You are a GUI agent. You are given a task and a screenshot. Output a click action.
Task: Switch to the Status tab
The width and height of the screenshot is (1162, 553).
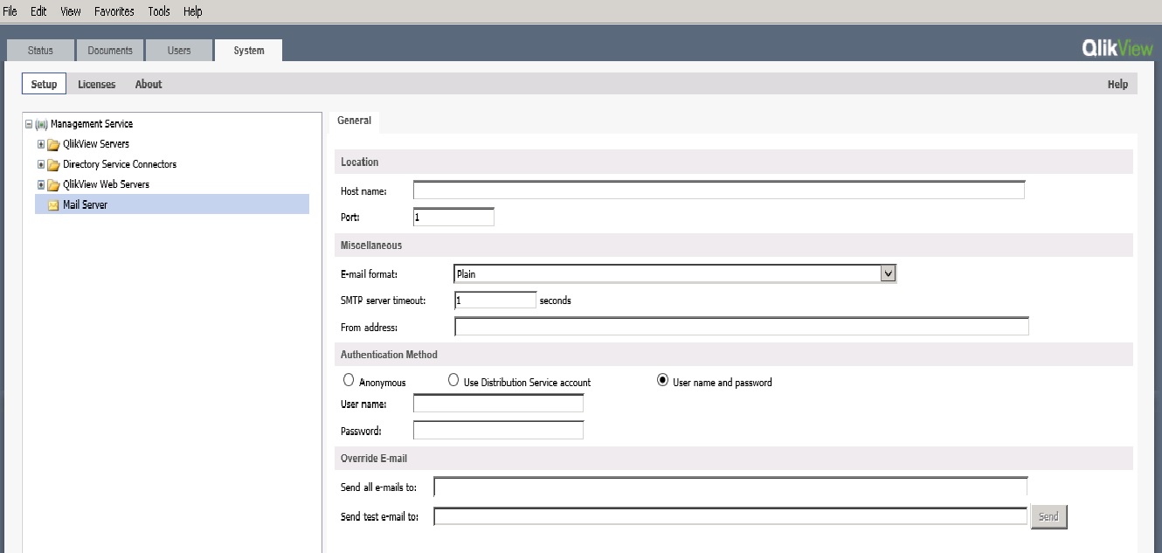click(40, 51)
